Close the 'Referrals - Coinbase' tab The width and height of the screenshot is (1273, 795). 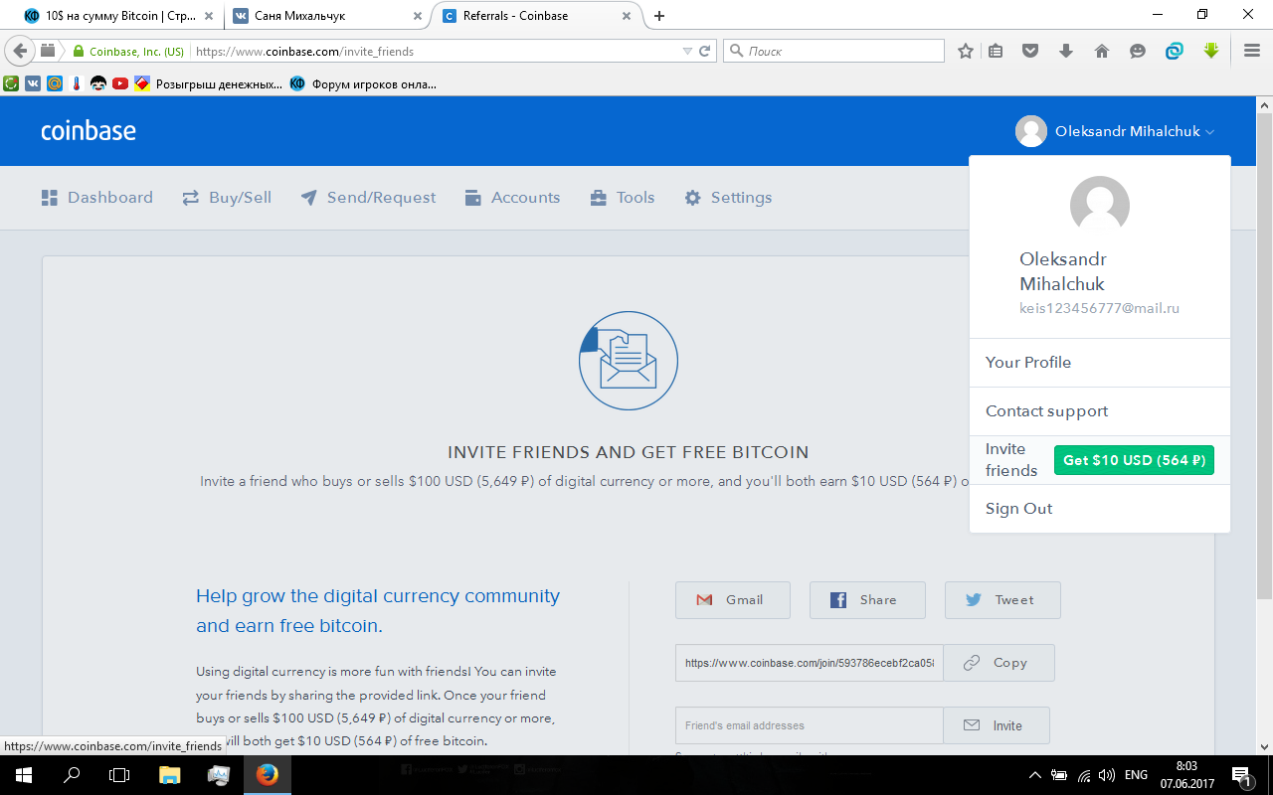click(x=627, y=15)
